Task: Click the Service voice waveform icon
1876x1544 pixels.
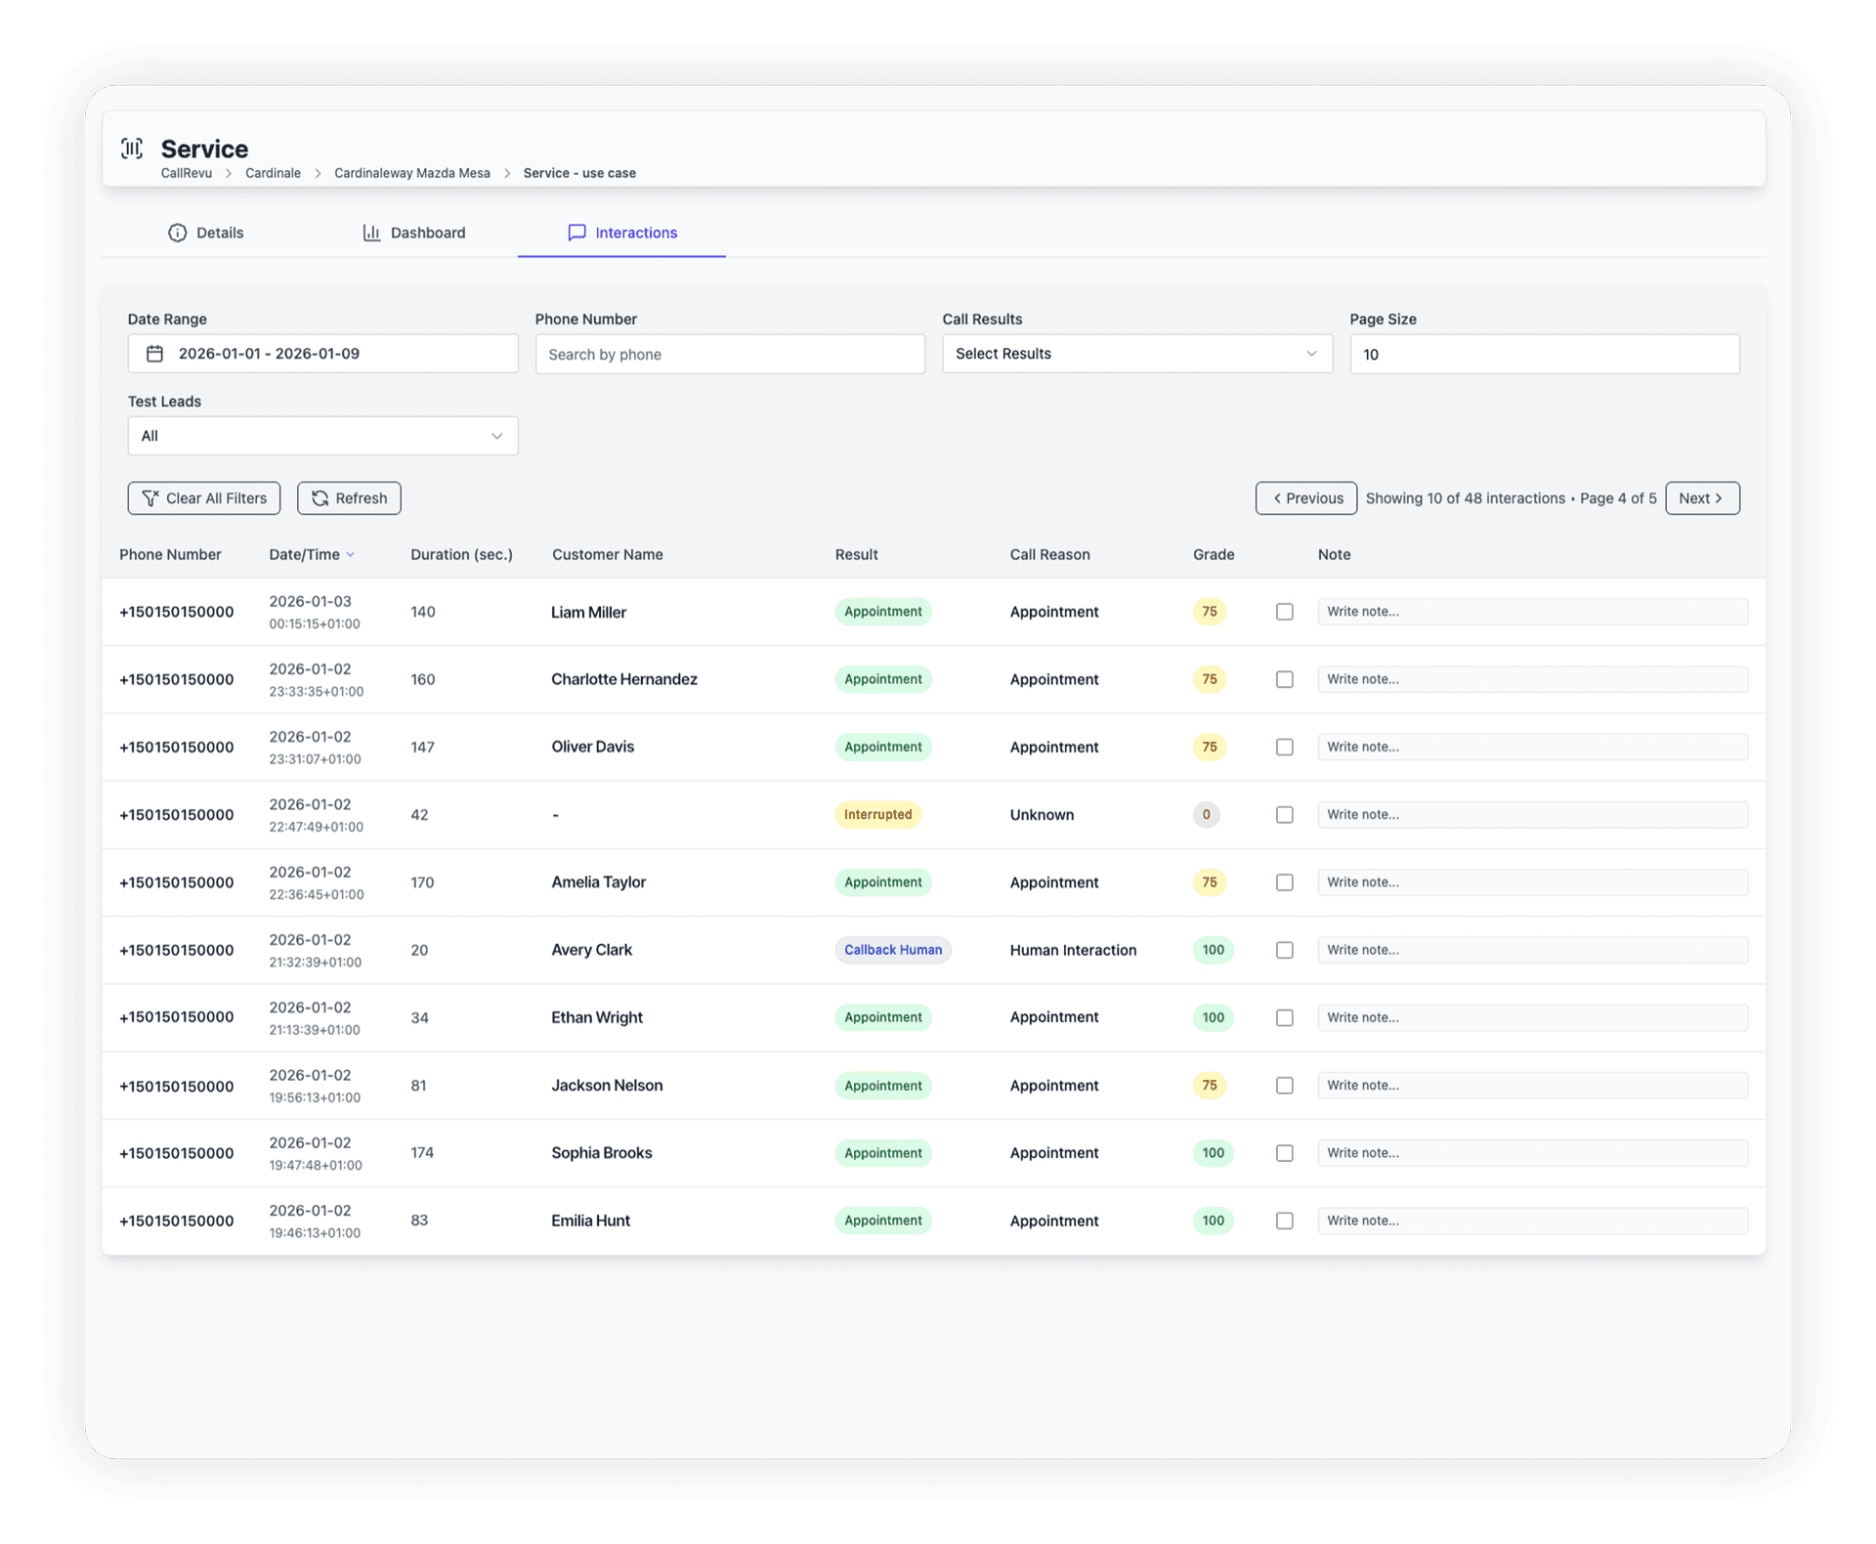Action: coord(132,149)
